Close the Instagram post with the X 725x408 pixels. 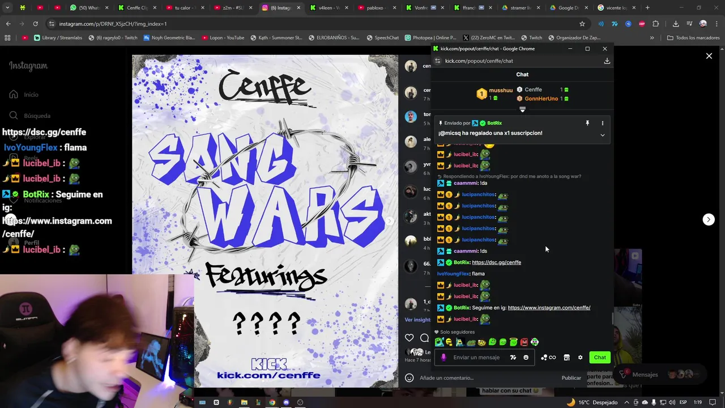[x=709, y=56]
